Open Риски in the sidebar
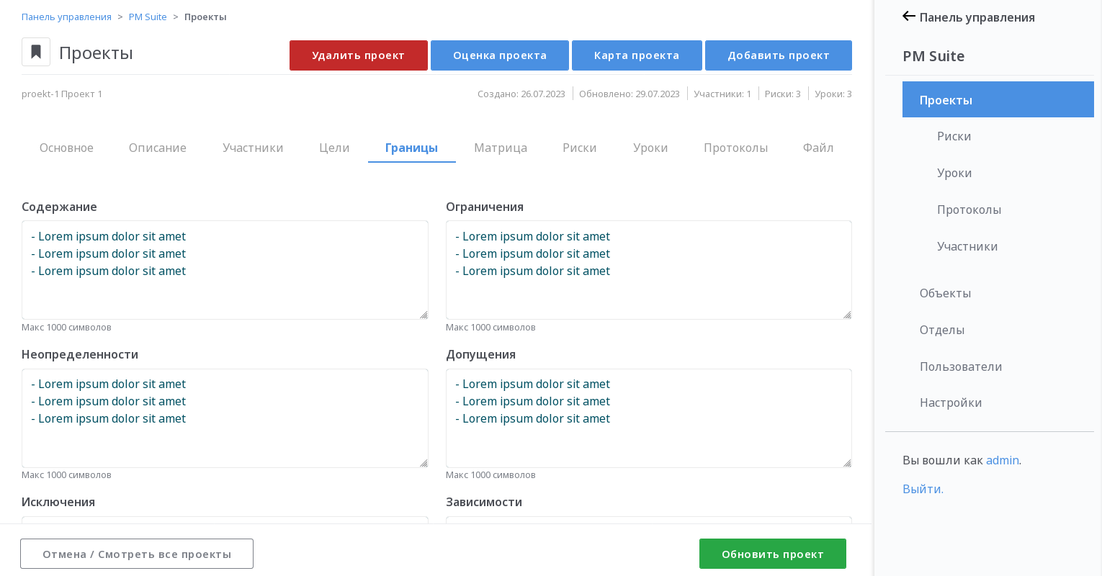 [954, 136]
